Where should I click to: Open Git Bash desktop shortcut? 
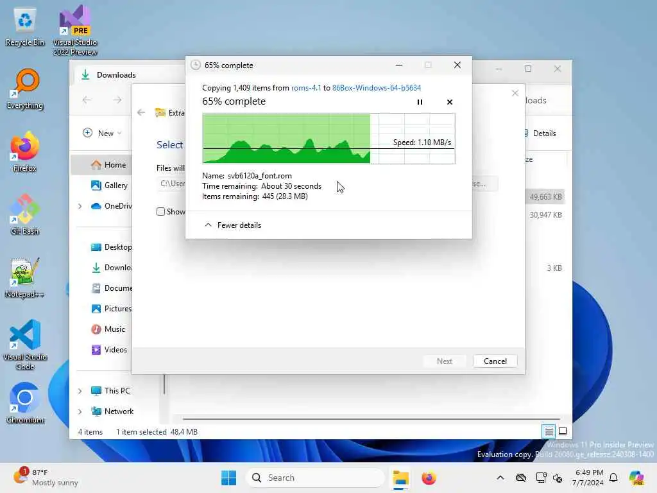click(x=25, y=214)
